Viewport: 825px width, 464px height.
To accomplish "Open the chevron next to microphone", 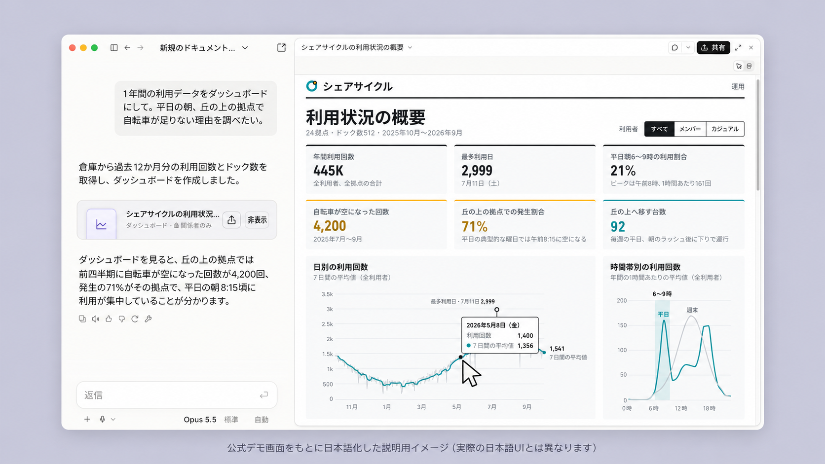I will [x=113, y=419].
